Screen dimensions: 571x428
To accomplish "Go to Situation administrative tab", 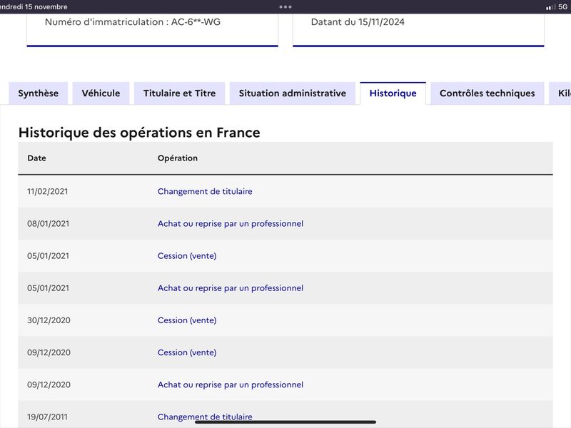I will click(293, 93).
